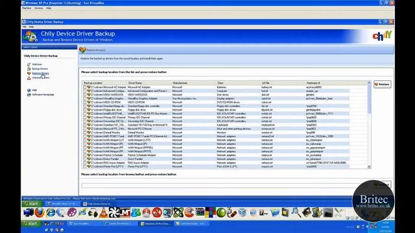Image resolution: width=415 pixels, height=233 pixels.
Task: Sort by Hardware Id column header
Action: pyautogui.click(x=327, y=83)
